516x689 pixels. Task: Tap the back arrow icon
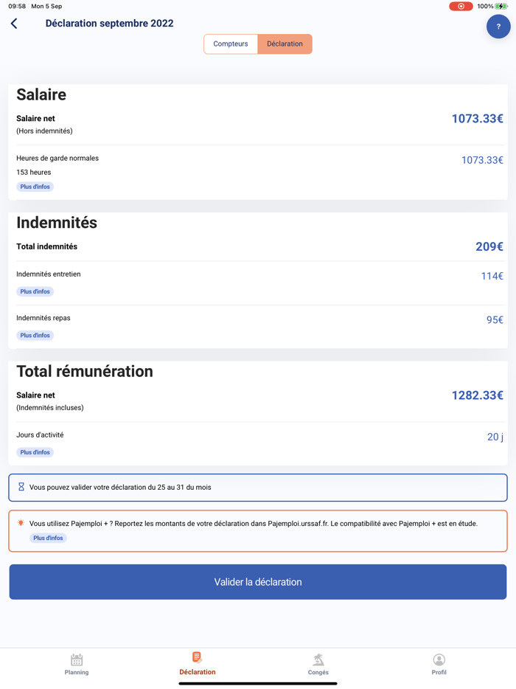click(14, 24)
